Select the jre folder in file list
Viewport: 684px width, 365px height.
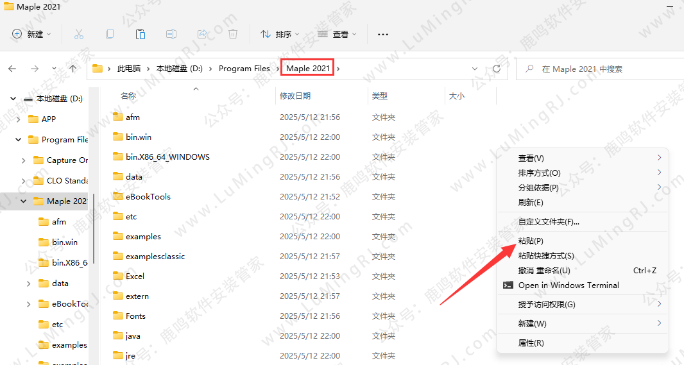click(x=124, y=356)
